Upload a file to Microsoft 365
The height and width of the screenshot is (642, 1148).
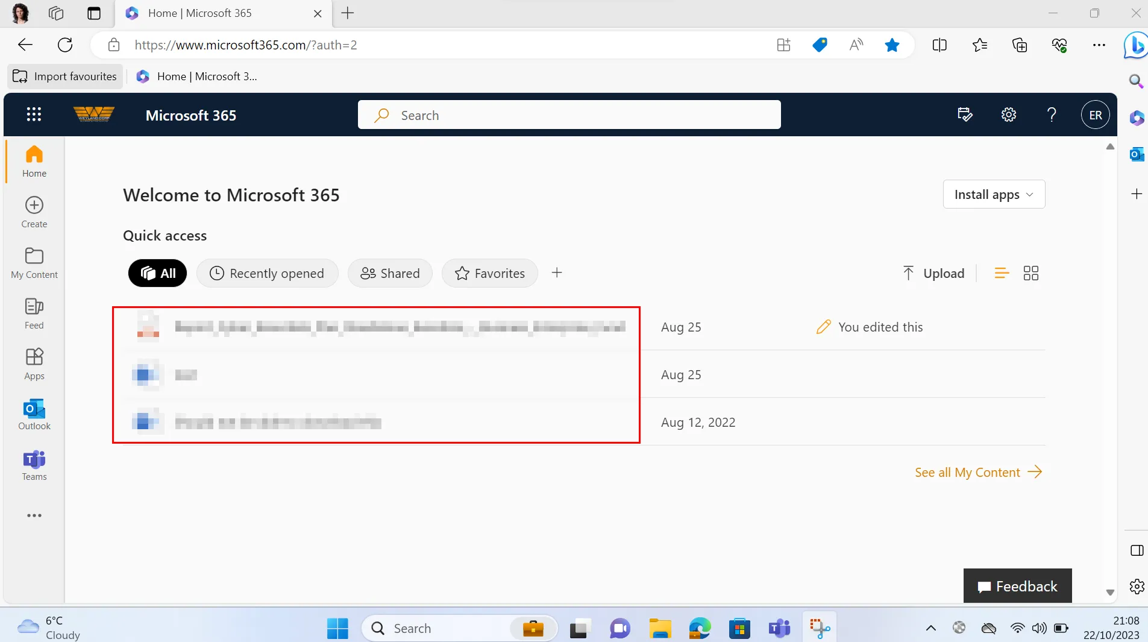click(x=933, y=273)
